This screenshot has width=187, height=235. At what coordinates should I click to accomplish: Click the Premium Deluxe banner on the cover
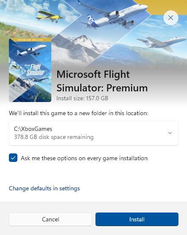click(x=30, y=40)
